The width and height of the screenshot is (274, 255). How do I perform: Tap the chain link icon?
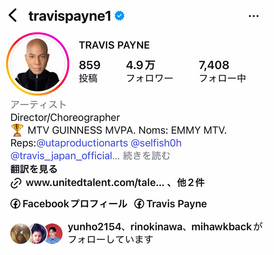(x=16, y=183)
